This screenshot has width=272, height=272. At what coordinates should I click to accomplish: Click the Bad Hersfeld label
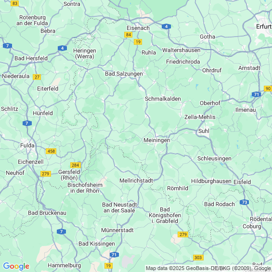[31, 58]
